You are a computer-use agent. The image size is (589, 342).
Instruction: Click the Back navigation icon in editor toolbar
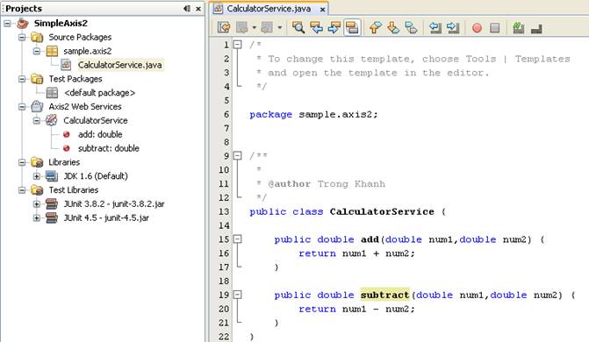[x=242, y=28]
